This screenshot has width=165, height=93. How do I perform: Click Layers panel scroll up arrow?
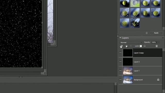pyautogui.click(x=163, y=50)
